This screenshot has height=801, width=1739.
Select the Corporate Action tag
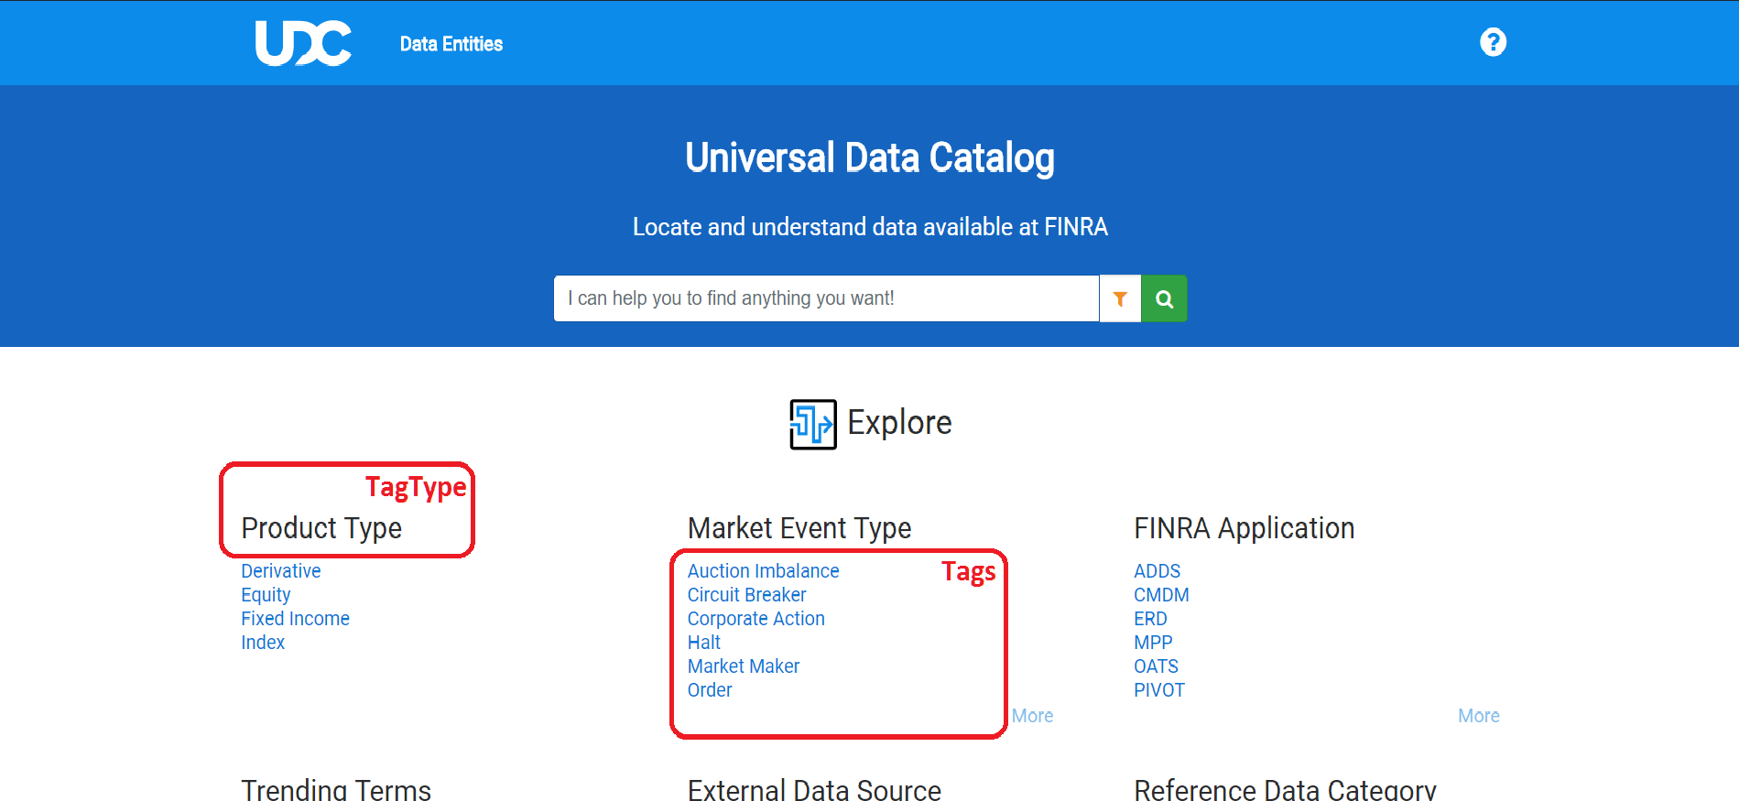[756, 619]
